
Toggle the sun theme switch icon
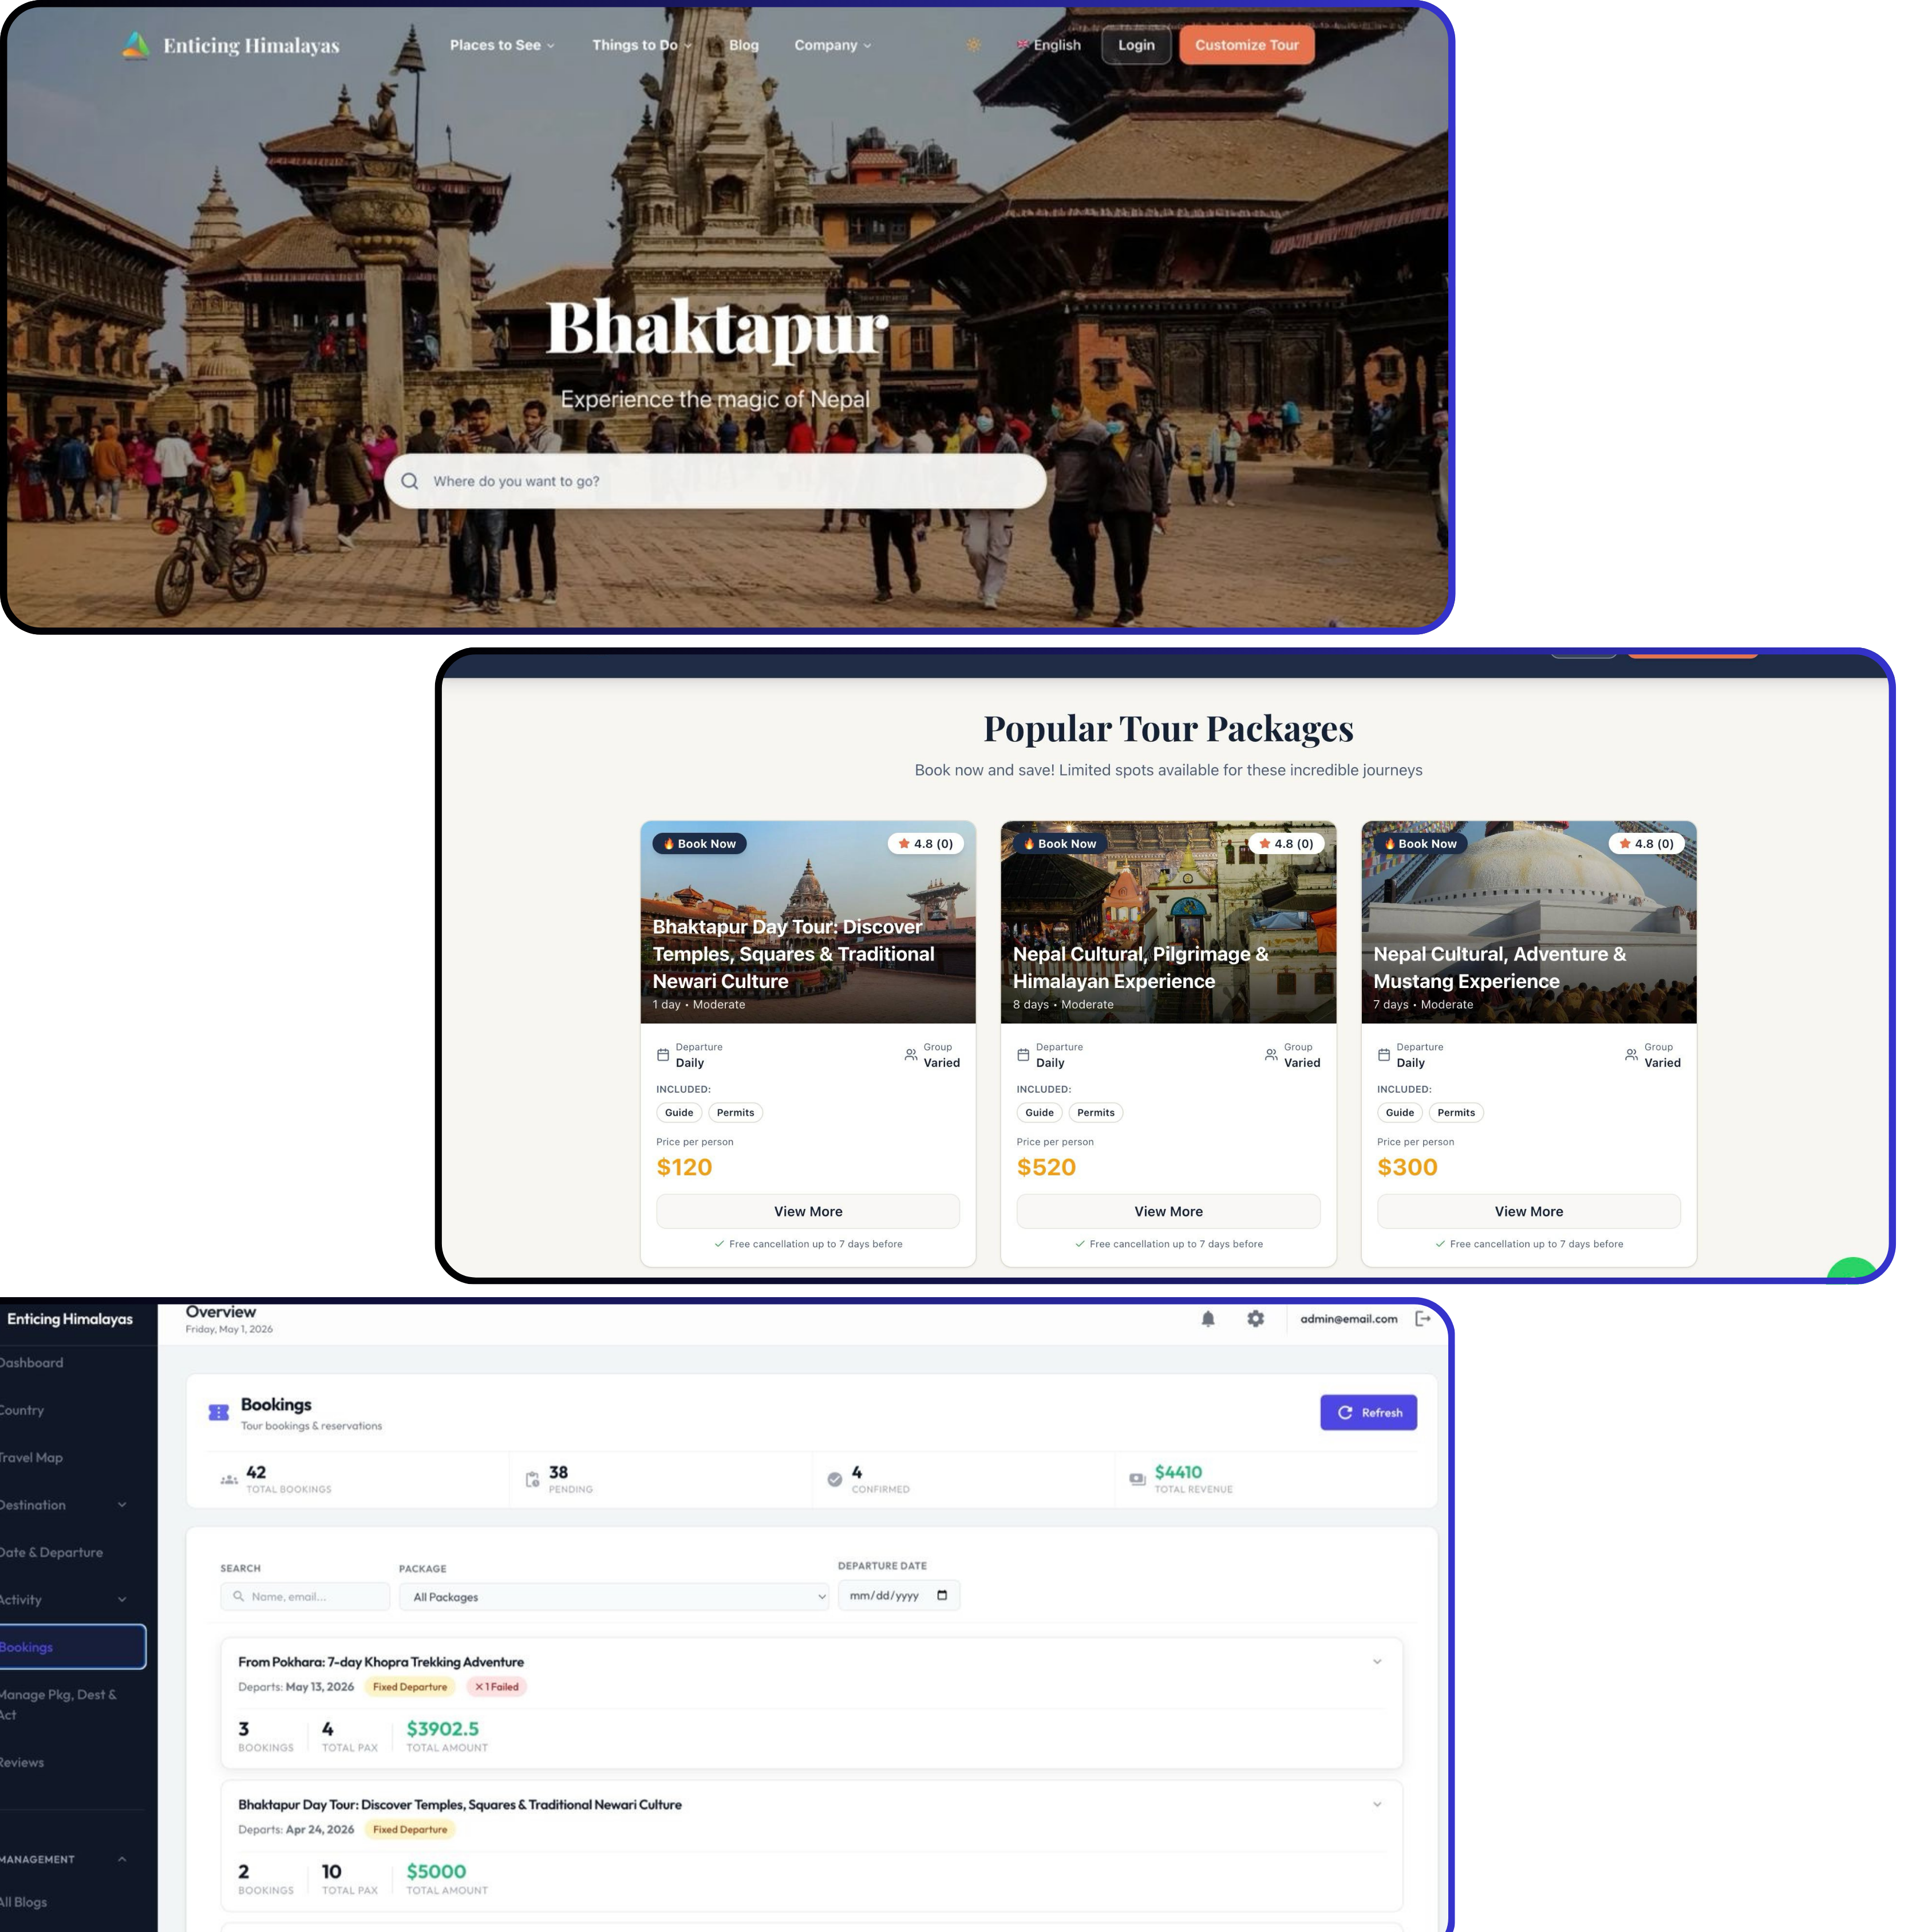pos(973,45)
